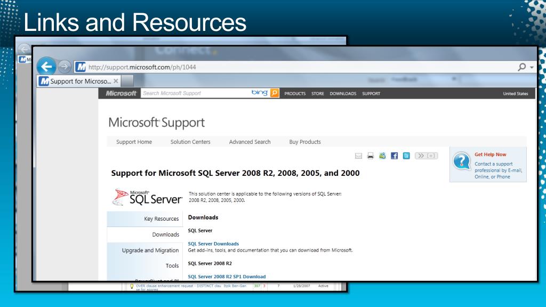Open the STORE header menu
The width and height of the screenshot is (546, 307).
pos(318,94)
